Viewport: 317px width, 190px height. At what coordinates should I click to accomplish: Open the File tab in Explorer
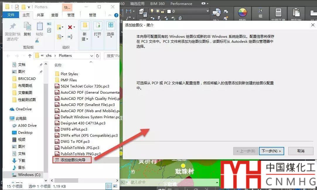(11, 15)
